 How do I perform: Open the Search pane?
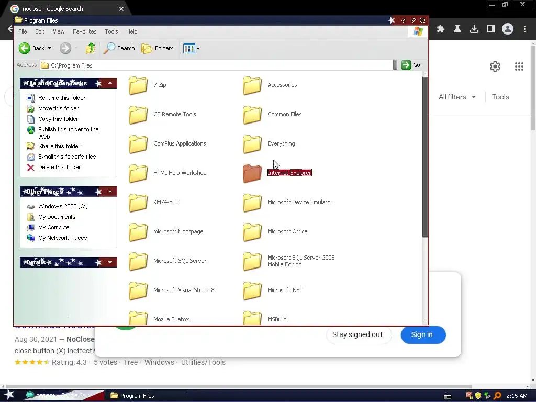coord(119,48)
